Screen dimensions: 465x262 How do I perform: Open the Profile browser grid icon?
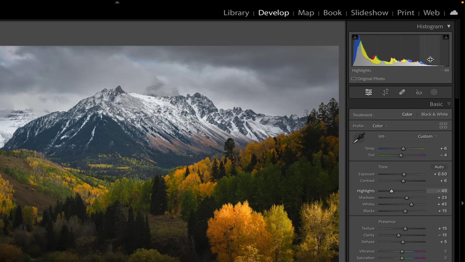(x=443, y=126)
